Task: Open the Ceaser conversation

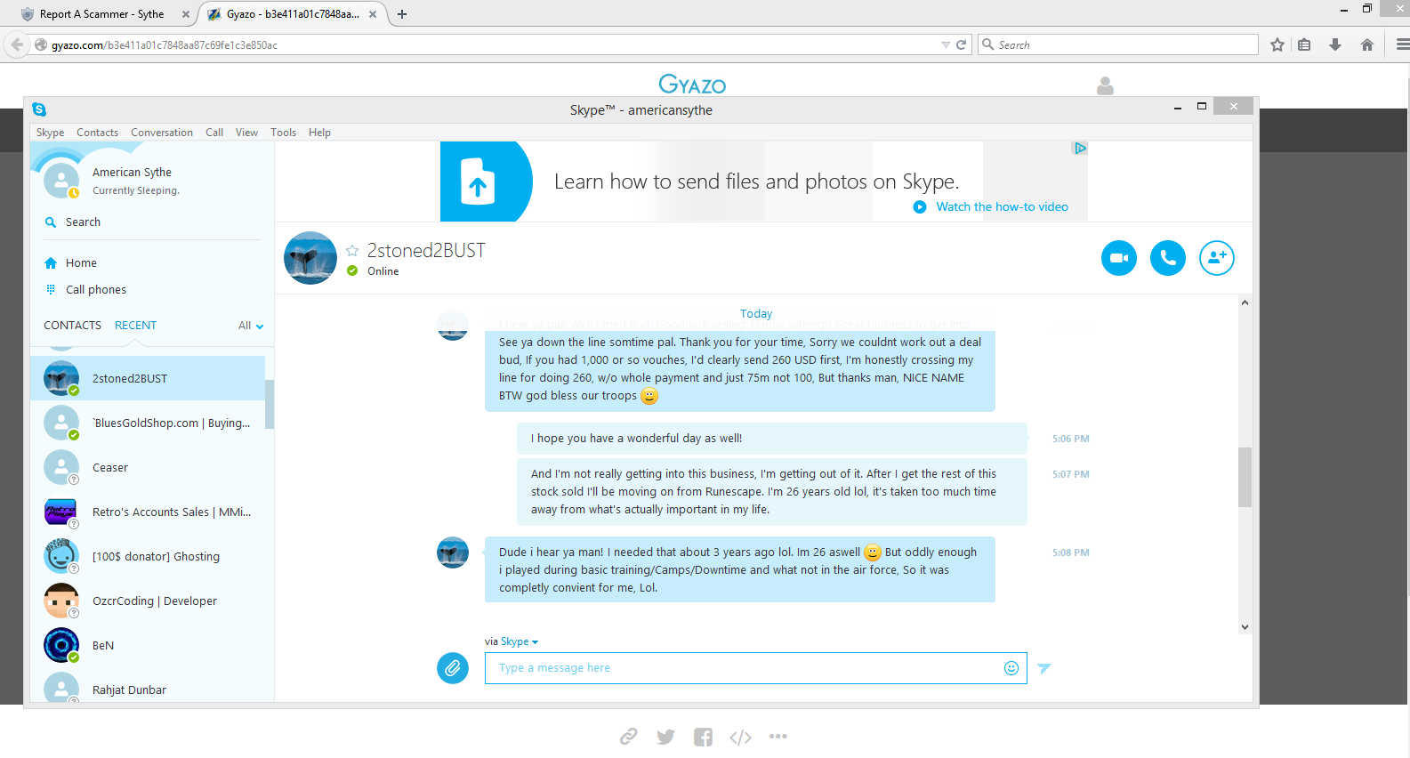Action: point(148,467)
